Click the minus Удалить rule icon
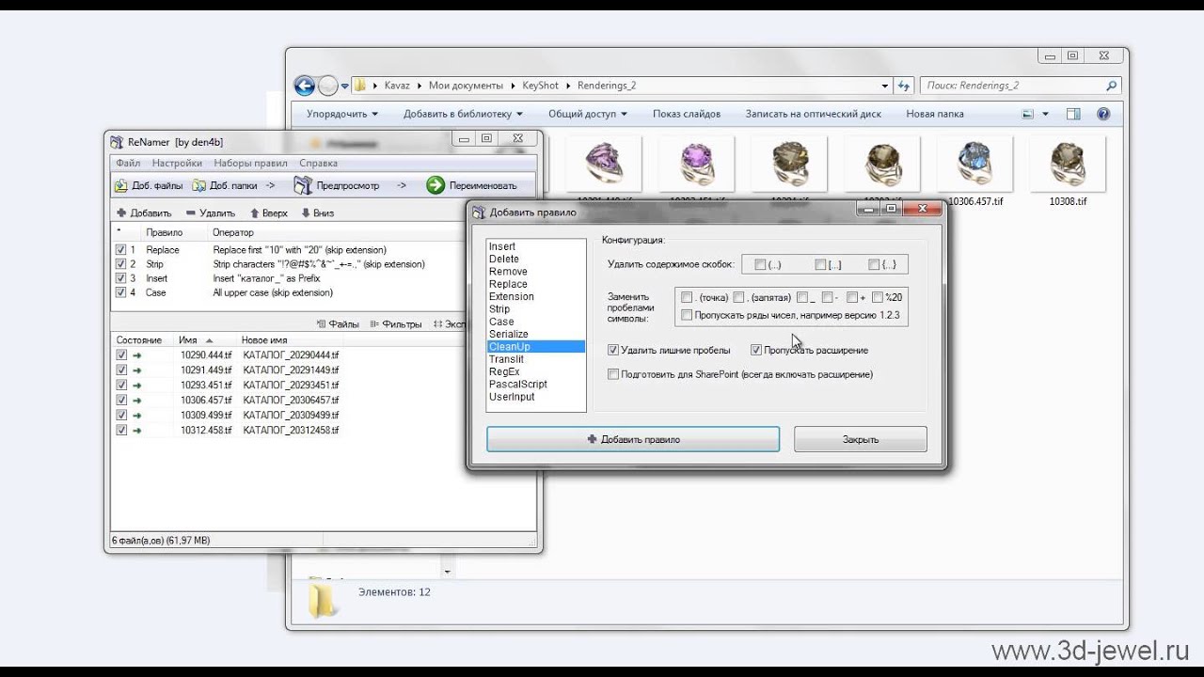The height and width of the screenshot is (677, 1204). click(x=191, y=213)
